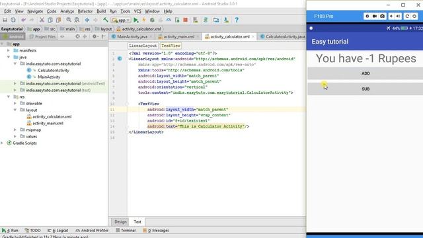Expand the androidTest package node
This screenshot has height=238, width=423.
pos(15,83)
